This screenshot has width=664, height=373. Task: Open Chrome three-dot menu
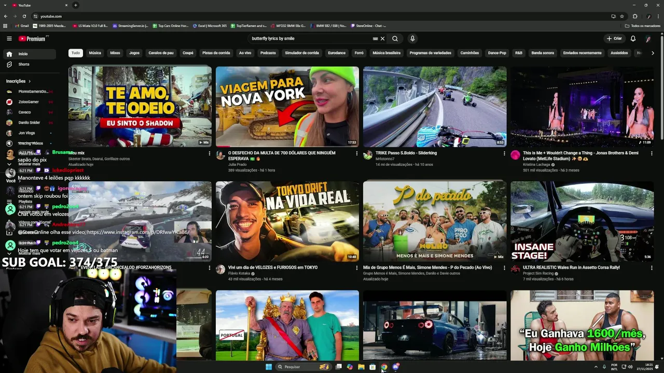click(658, 16)
